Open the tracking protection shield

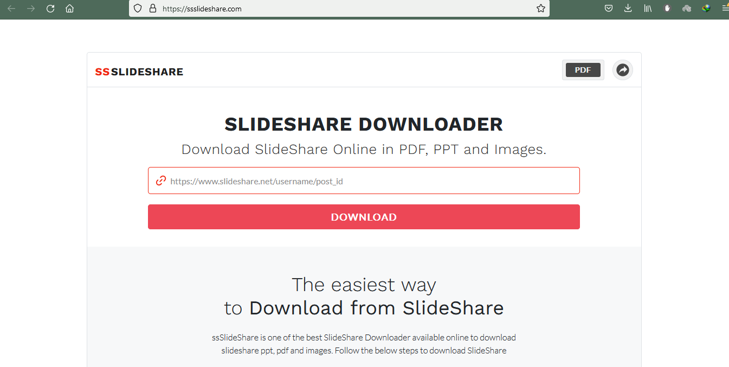point(138,9)
